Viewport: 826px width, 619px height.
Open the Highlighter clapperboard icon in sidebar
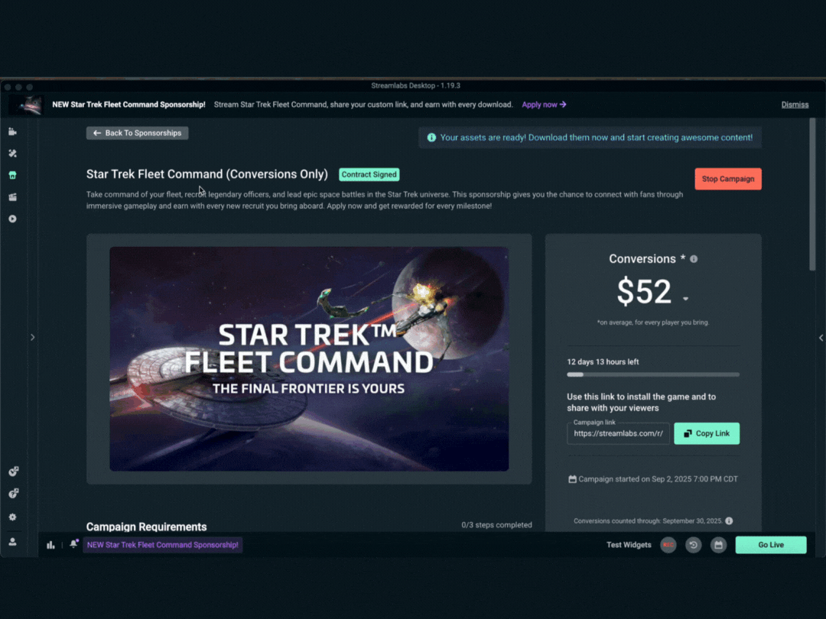(x=13, y=197)
